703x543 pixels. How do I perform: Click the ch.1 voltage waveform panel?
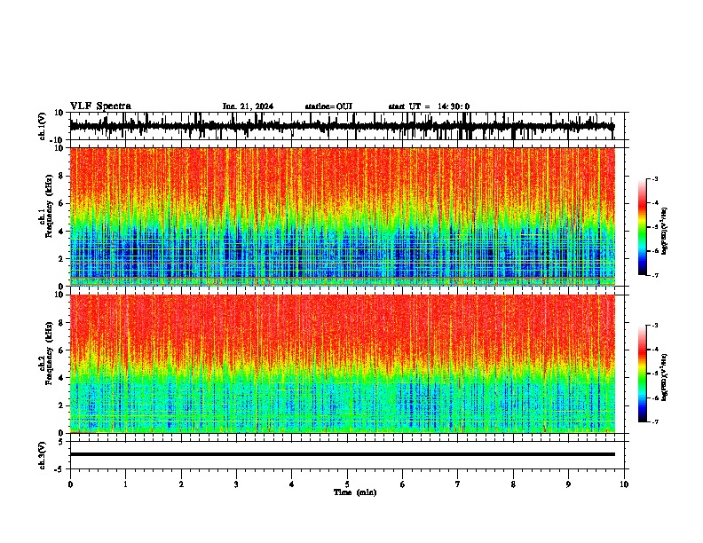349,126
